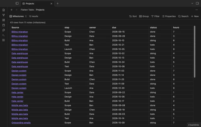Click the Group button
Viewport: 201px width, 127px height.
[x=144, y=16]
